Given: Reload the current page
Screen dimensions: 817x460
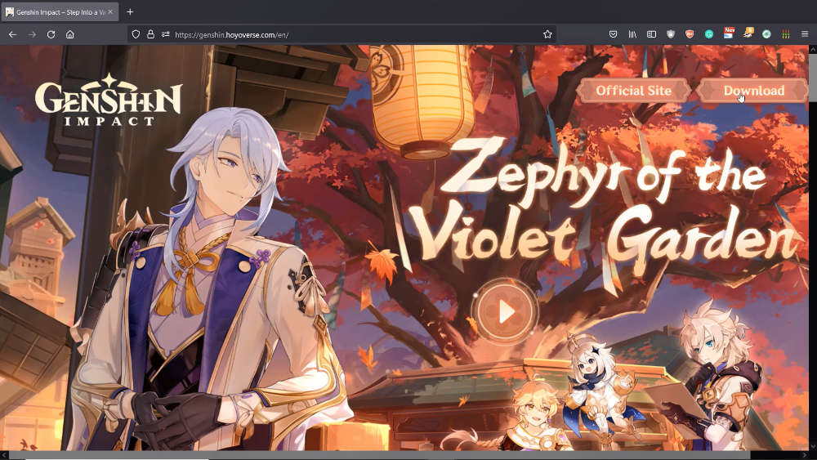Looking at the screenshot, I should pyautogui.click(x=51, y=34).
